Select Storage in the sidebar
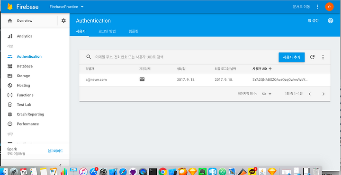341x175 pixels. [x=24, y=76]
